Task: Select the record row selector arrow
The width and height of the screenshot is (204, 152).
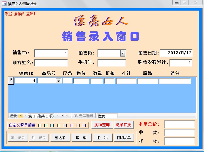Action: coord(11,81)
